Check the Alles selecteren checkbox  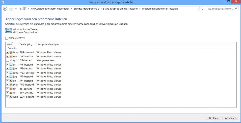tap(7, 38)
